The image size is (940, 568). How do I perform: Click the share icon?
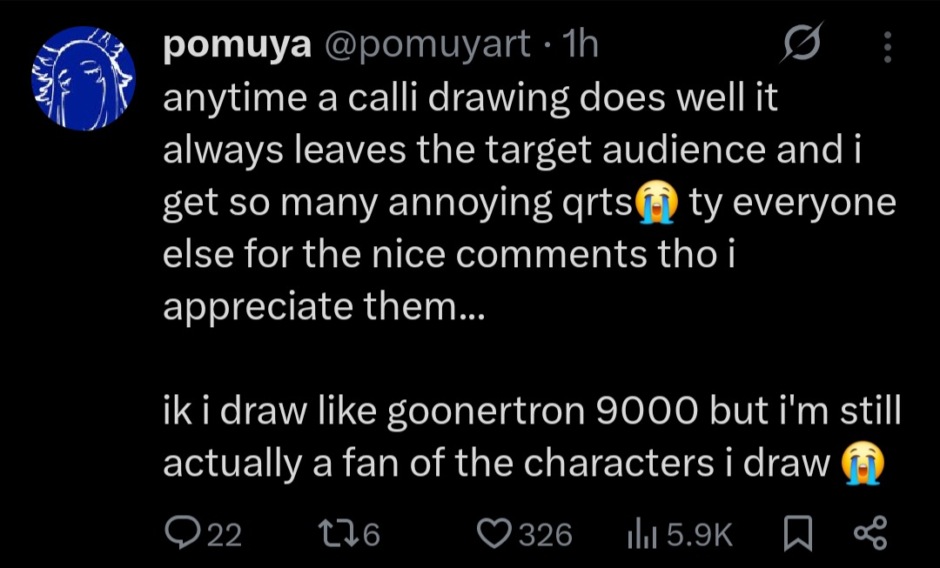871,533
